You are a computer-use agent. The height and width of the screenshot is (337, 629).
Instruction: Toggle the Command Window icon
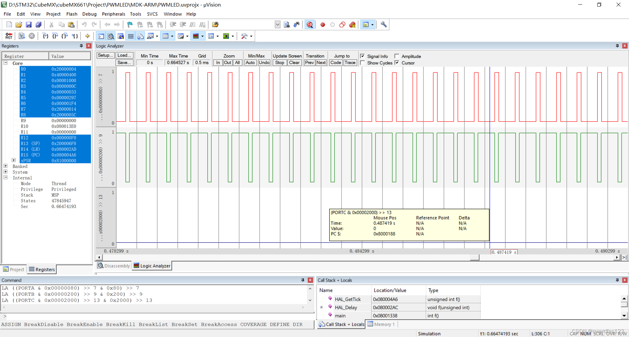pos(101,36)
